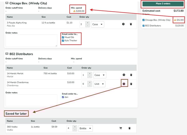Save 14 Hands Merlot for later
Image resolution: width=187 pixels, height=135 pixels.
point(124,75)
